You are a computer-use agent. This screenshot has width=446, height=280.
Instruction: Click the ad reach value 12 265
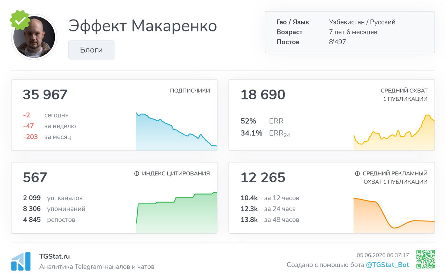pyautogui.click(x=263, y=177)
